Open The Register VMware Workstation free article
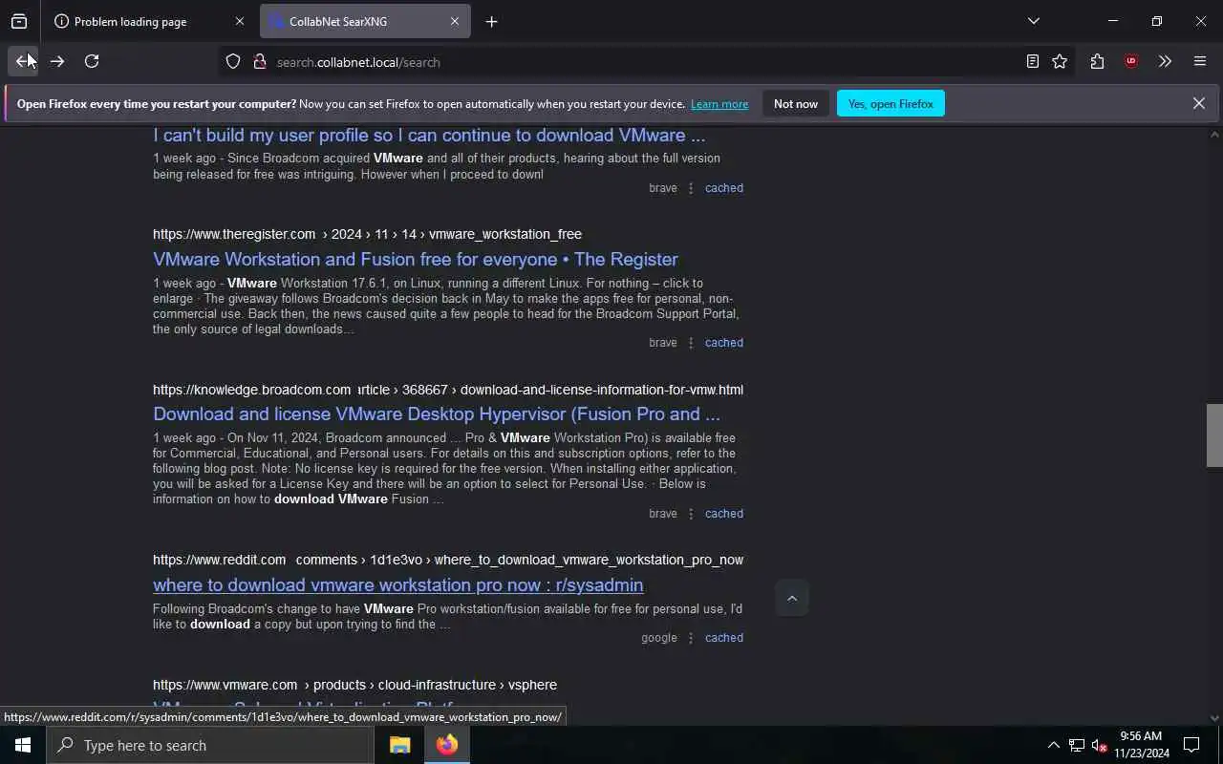The height and width of the screenshot is (764, 1223). (x=416, y=259)
